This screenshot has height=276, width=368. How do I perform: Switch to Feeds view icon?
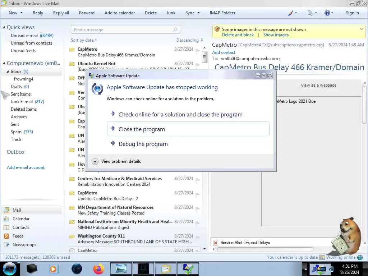[6, 236]
